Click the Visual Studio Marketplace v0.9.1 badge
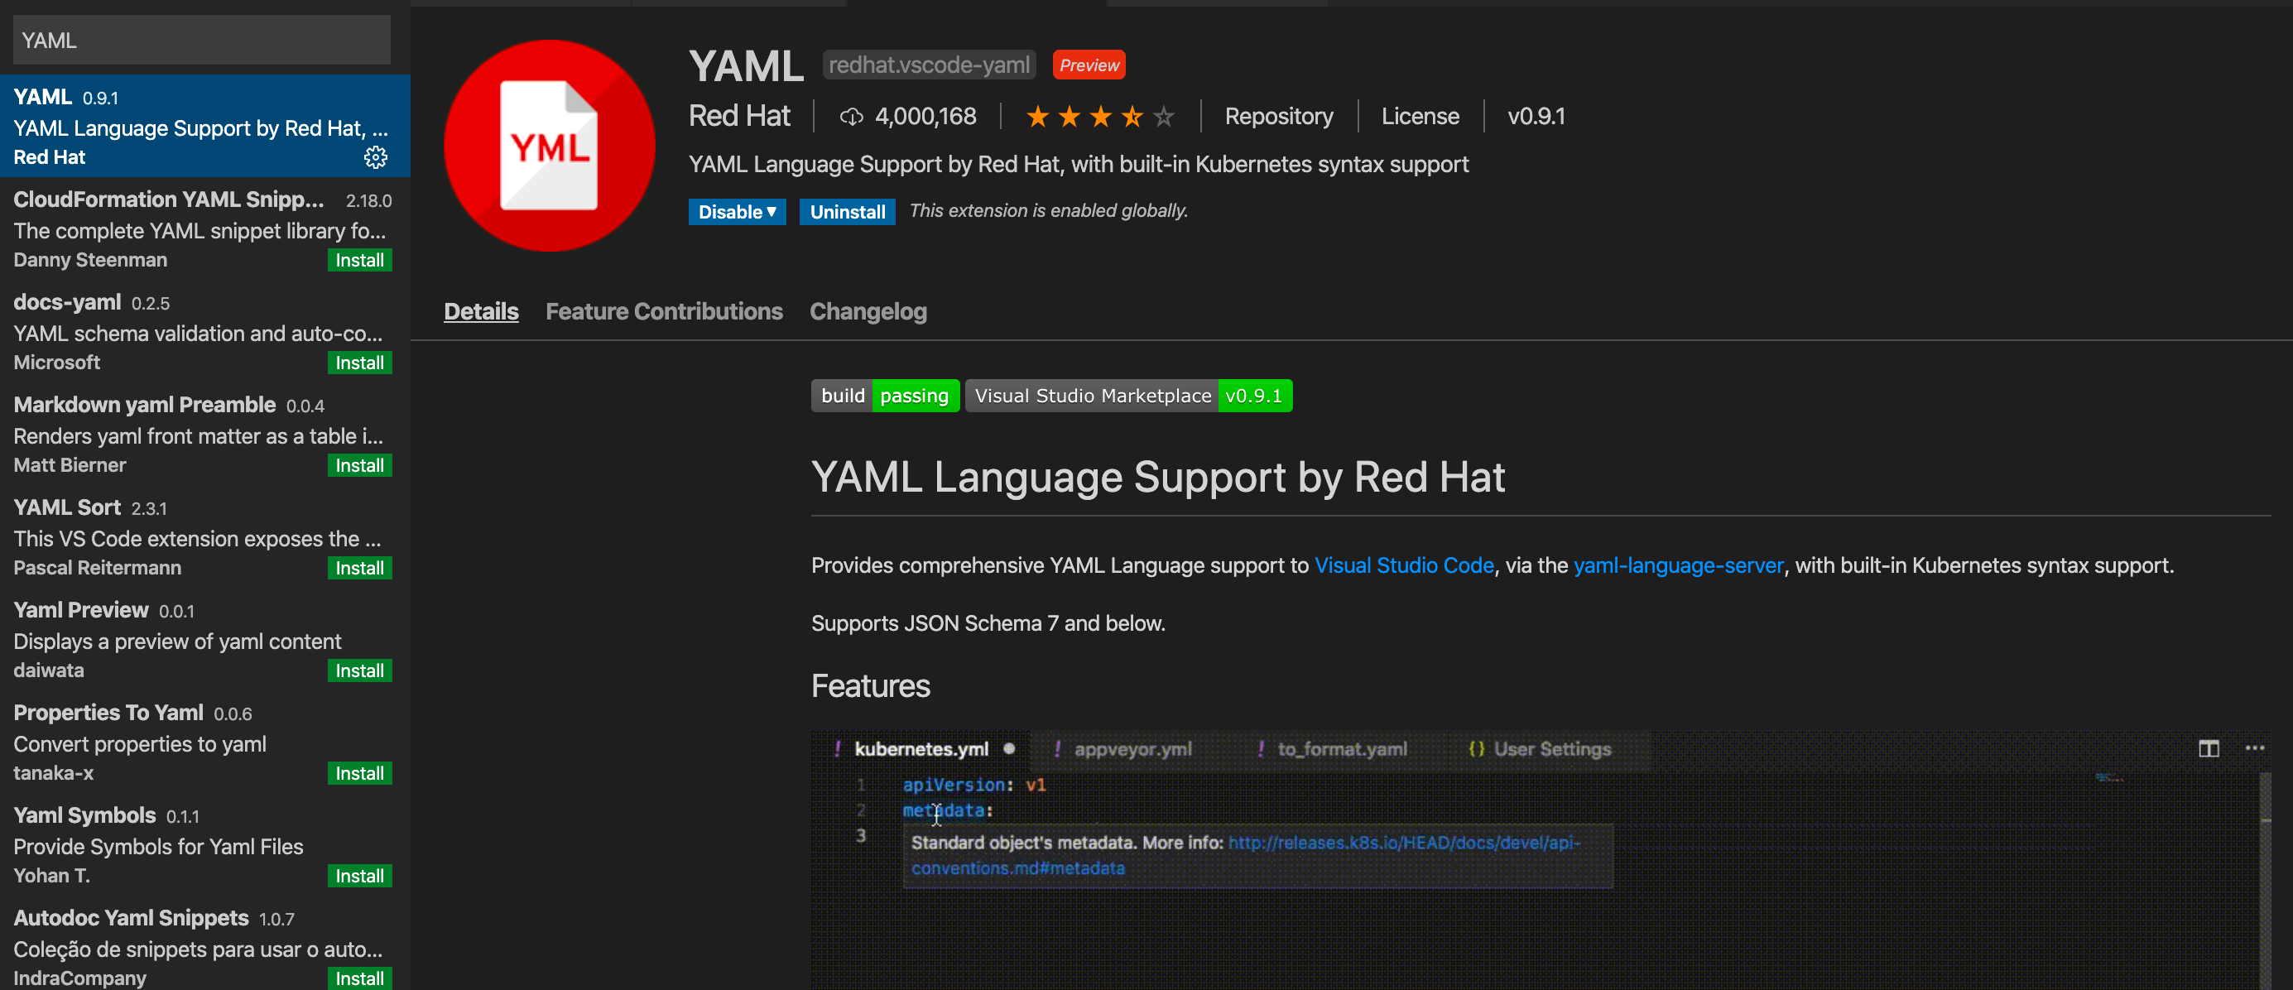Viewport: 2293px width, 990px height. click(x=1127, y=396)
